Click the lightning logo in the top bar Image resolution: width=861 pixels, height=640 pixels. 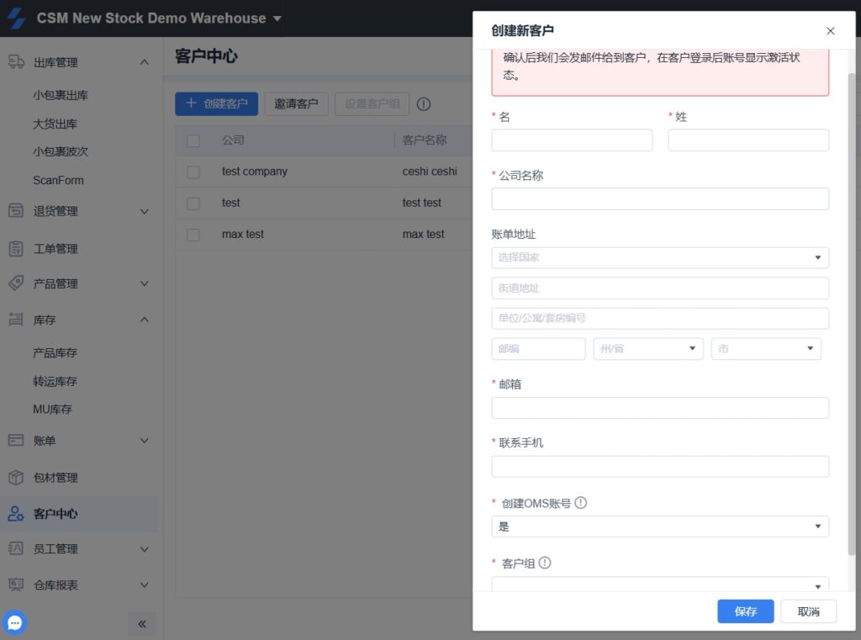click(17, 17)
